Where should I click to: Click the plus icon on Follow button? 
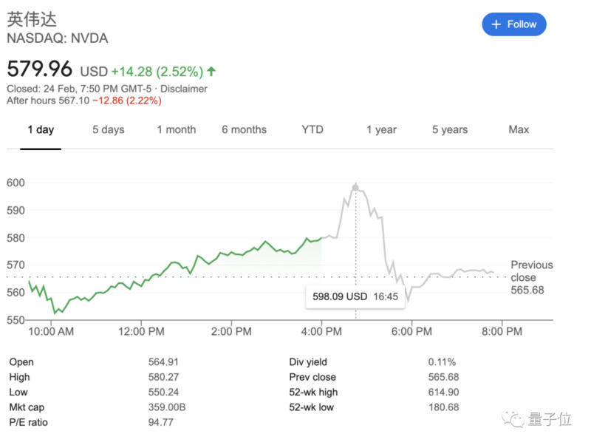click(496, 24)
